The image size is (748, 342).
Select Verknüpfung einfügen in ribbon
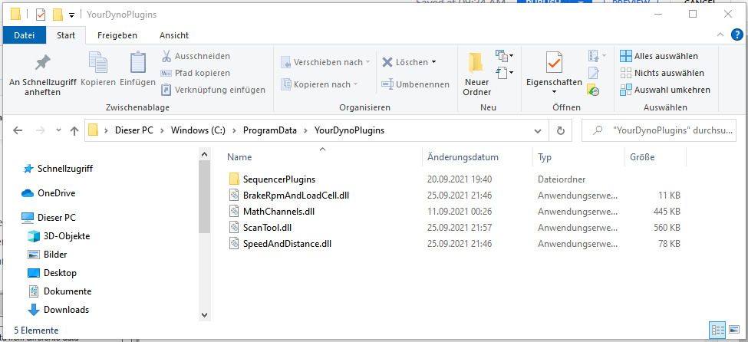tap(213, 90)
